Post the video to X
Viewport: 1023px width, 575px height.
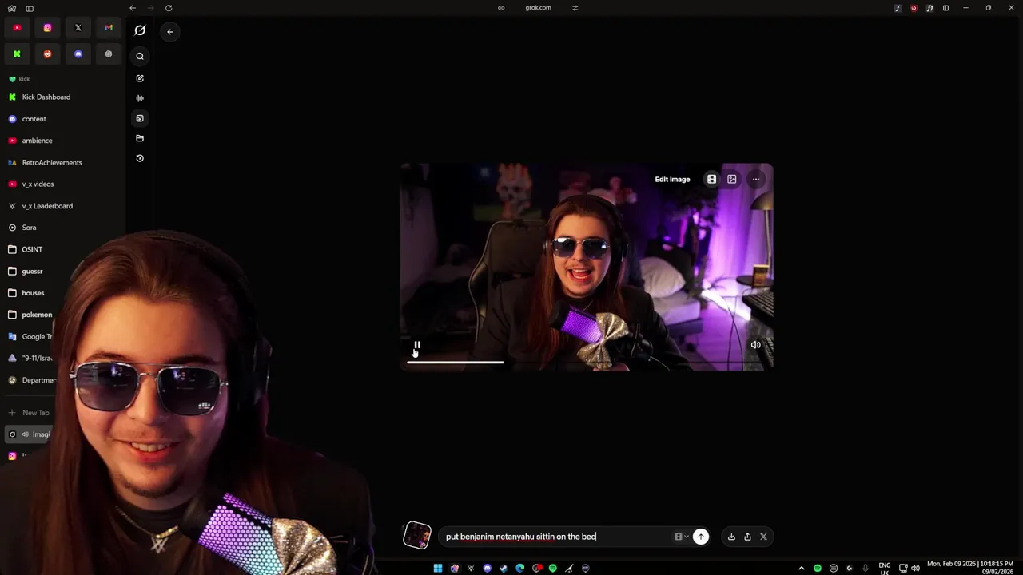tap(763, 537)
